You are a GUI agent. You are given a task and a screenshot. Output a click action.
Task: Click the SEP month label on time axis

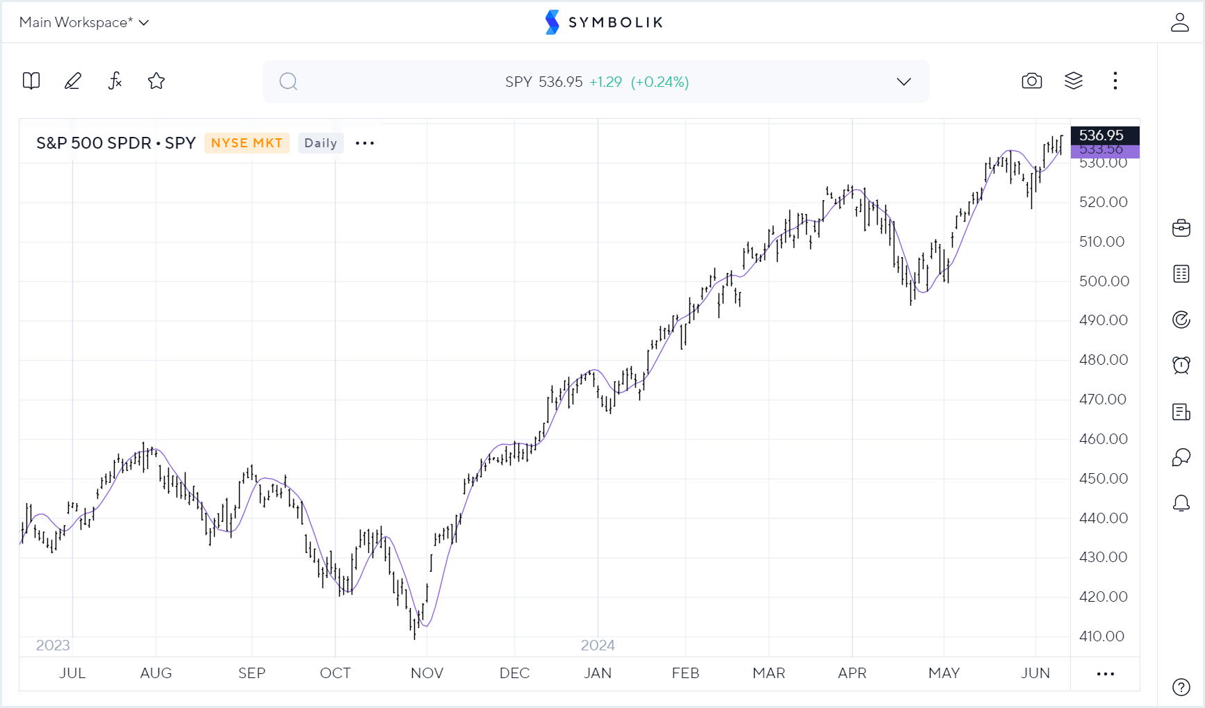[x=252, y=673]
